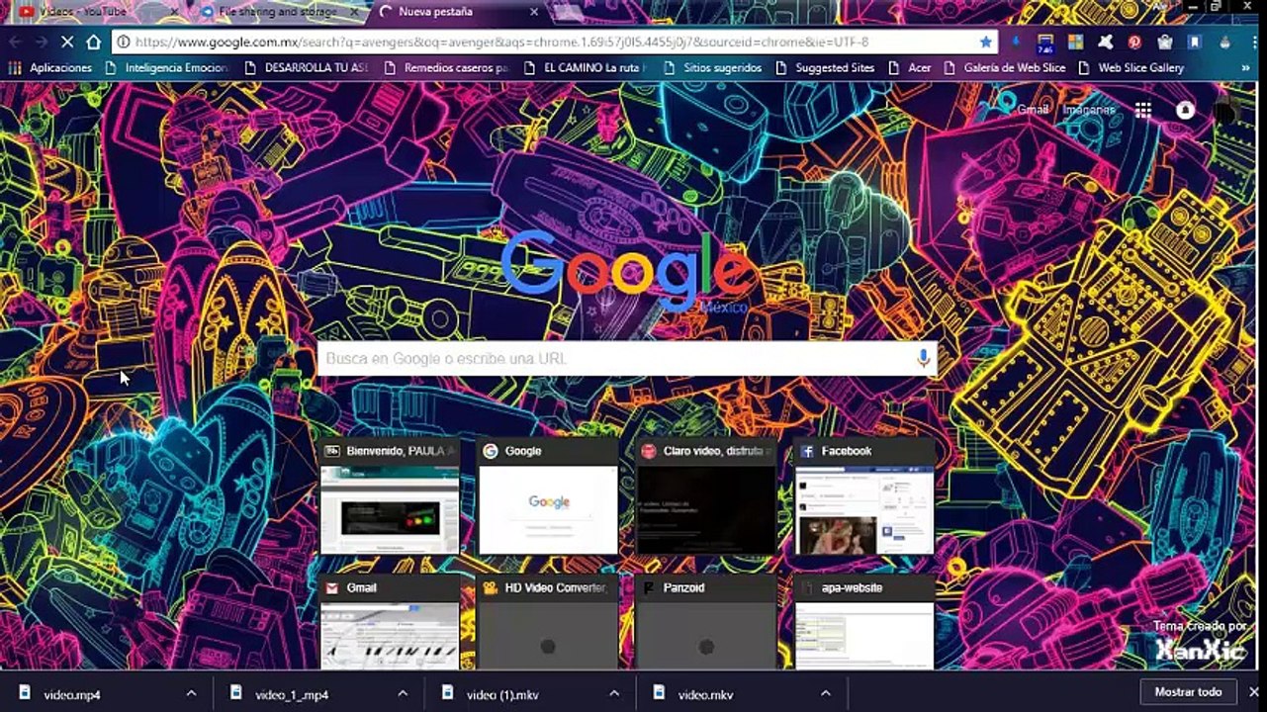Image resolution: width=1267 pixels, height=712 pixels.
Task: Open the Google most-visited thumbnail
Action: click(x=548, y=496)
